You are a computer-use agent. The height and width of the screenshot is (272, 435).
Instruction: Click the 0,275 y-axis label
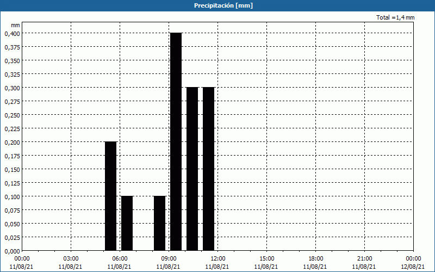12,102
